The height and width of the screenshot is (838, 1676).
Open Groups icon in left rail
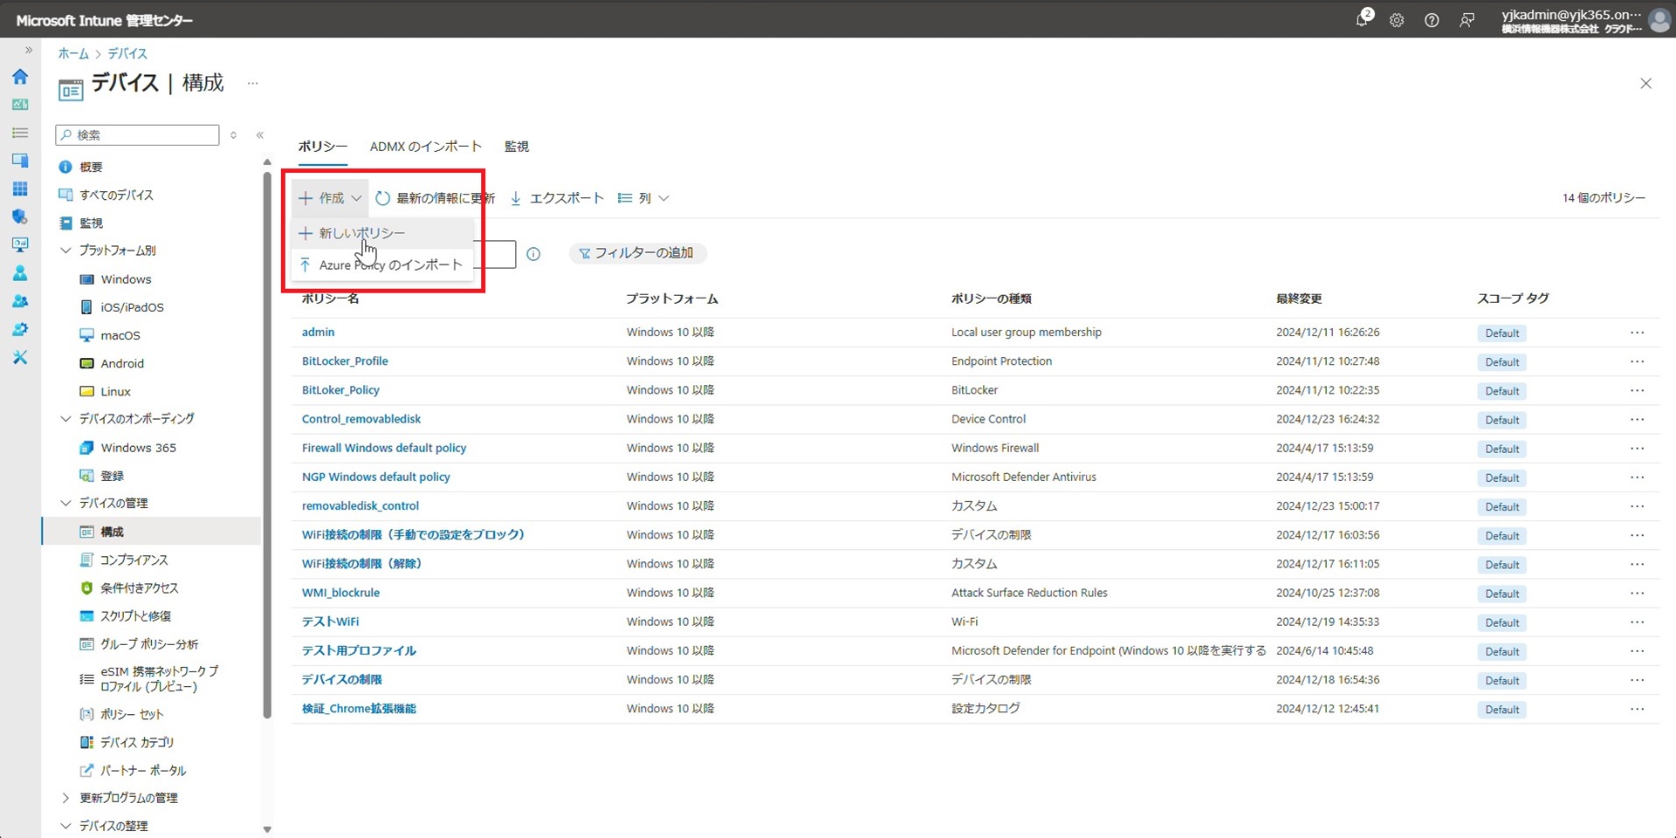20,301
